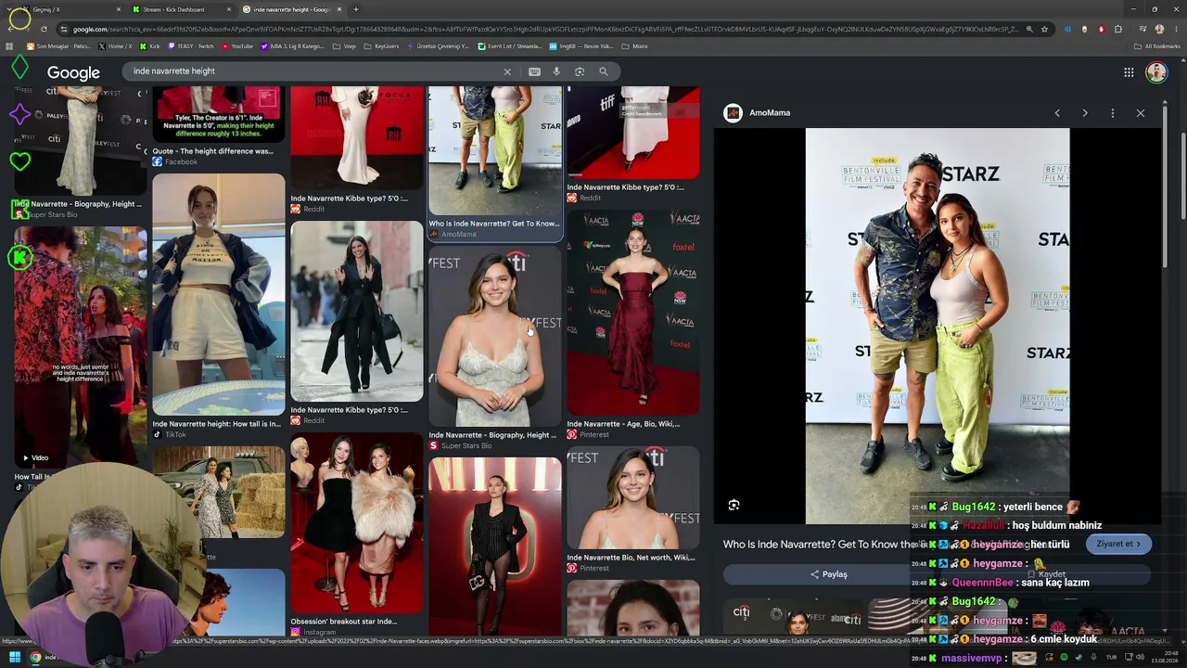Open the All Bookmarks folder
The image size is (1187, 668).
[1157, 45]
